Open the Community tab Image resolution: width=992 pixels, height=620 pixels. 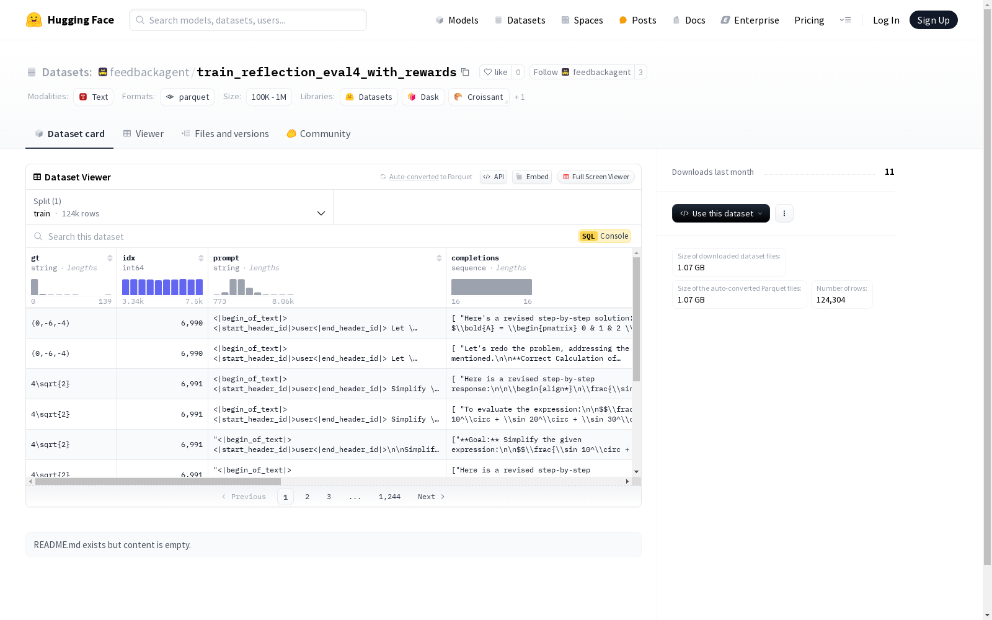pos(319,133)
